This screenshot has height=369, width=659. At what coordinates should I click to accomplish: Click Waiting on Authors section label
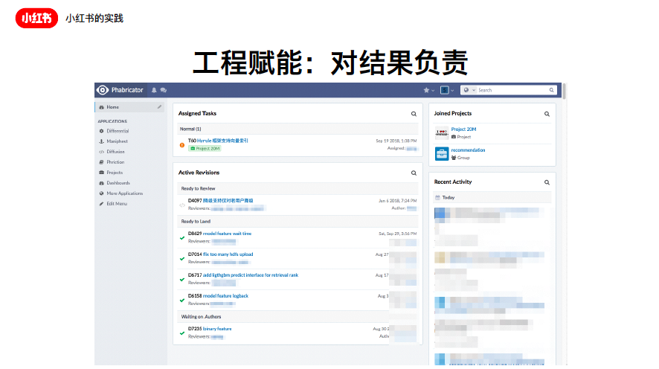201,317
